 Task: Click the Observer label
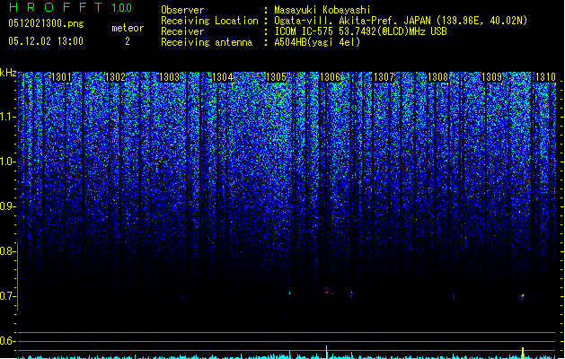point(182,10)
